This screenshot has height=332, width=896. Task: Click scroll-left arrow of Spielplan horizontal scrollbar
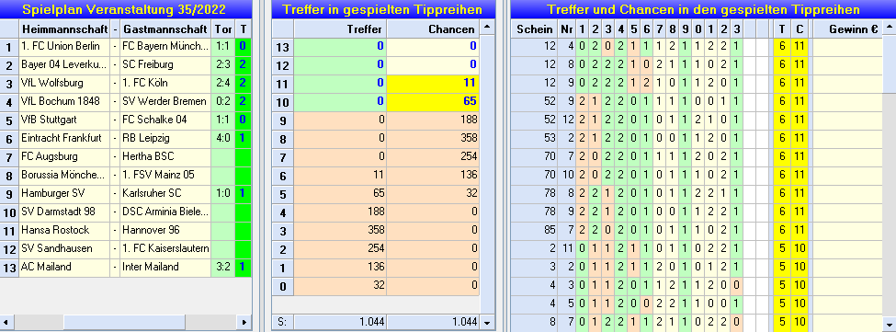tap(6, 322)
